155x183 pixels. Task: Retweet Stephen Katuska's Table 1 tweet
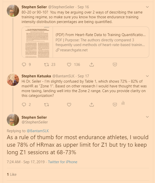pyautogui.click(x=46, y=104)
